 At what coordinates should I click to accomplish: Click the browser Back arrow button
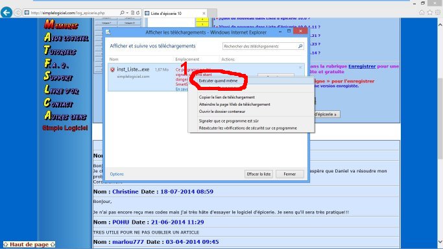[6, 12]
